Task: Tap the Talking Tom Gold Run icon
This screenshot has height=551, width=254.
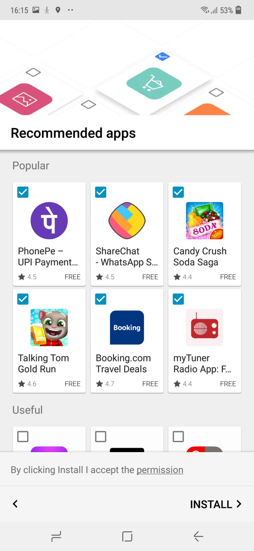Action: coord(49,327)
